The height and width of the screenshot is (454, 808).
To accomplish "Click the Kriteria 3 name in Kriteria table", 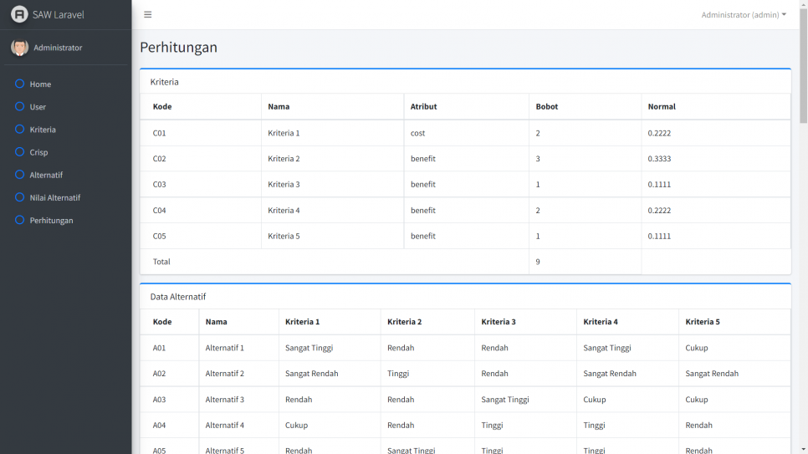I will pyautogui.click(x=284, y=185).
